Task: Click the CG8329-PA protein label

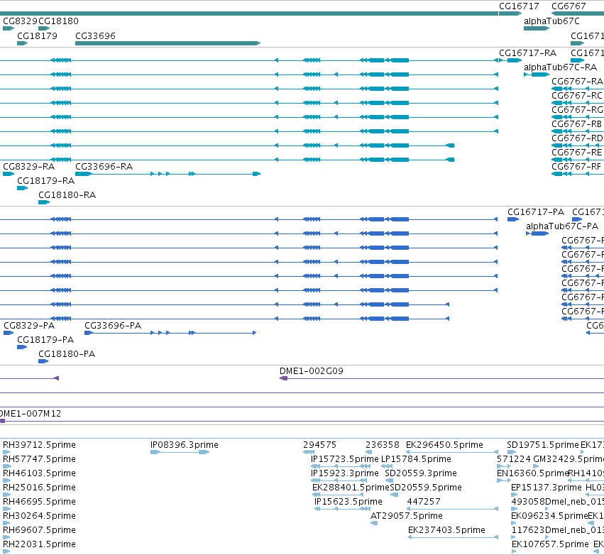Action: [x=29, y=326]
